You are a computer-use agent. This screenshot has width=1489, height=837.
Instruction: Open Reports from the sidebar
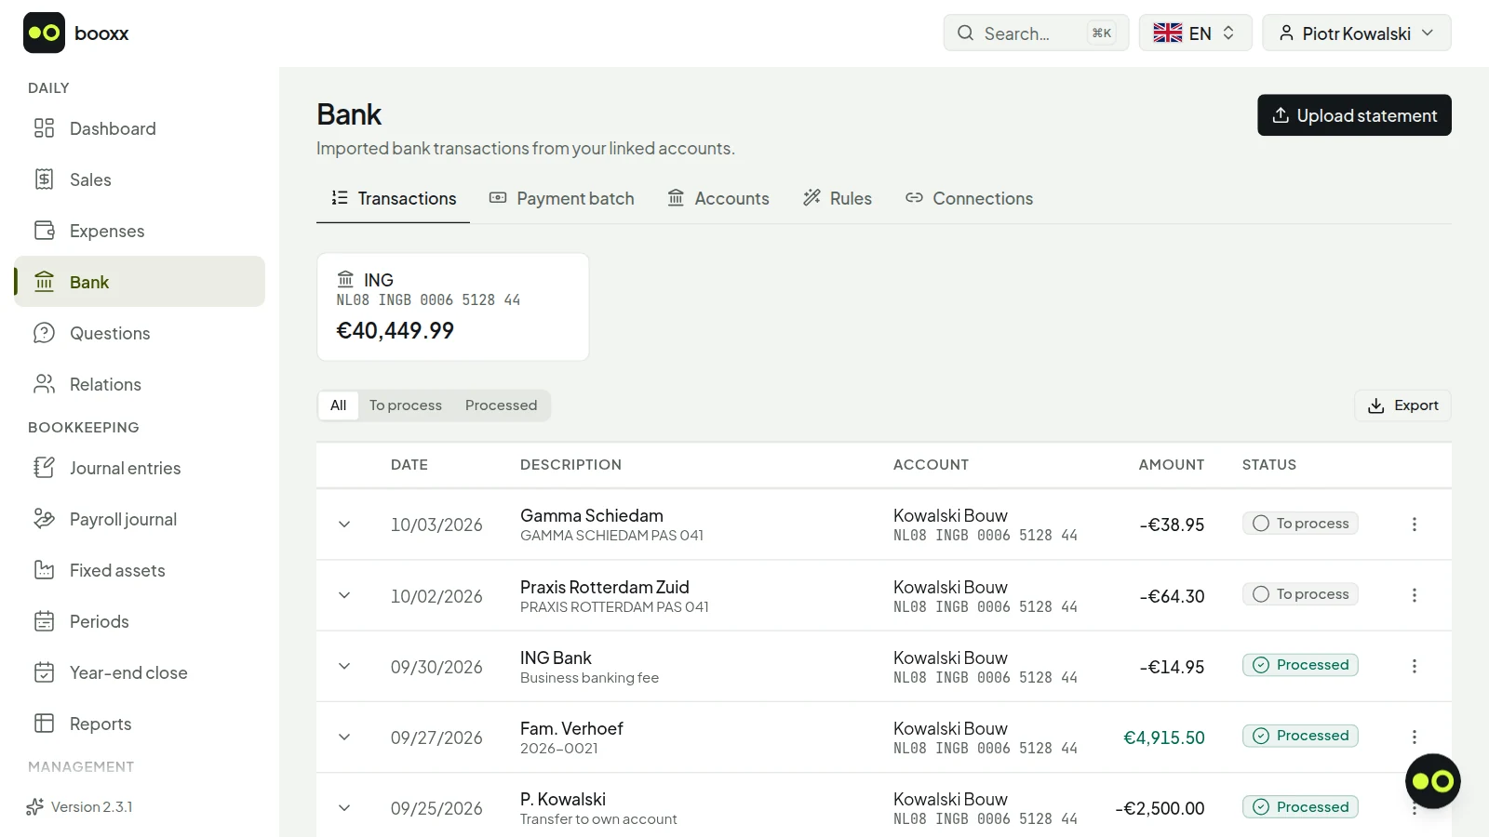[140, 724]
